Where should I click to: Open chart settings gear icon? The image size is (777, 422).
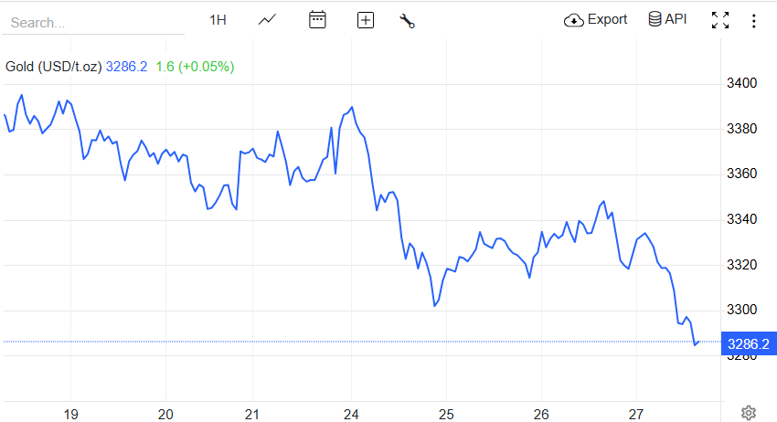(x=749, y=413)
